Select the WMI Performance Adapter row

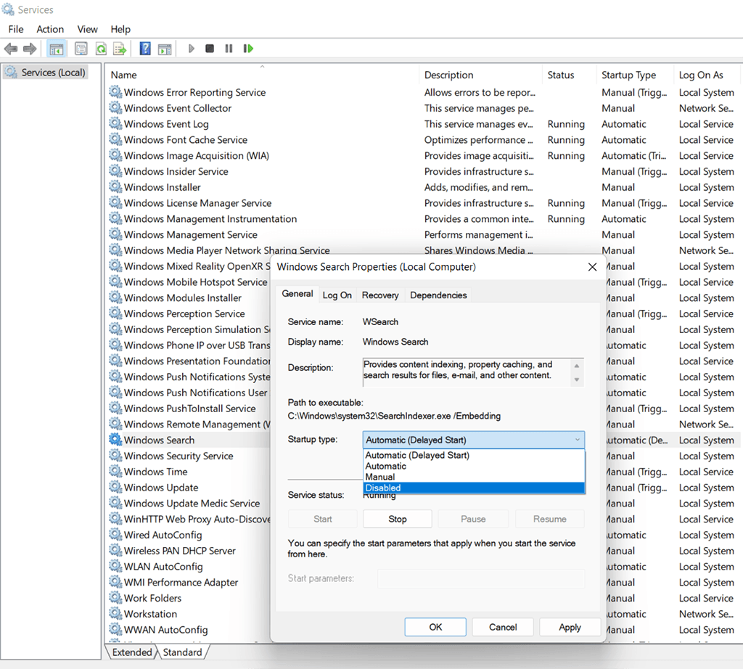(x=189, y=582)
